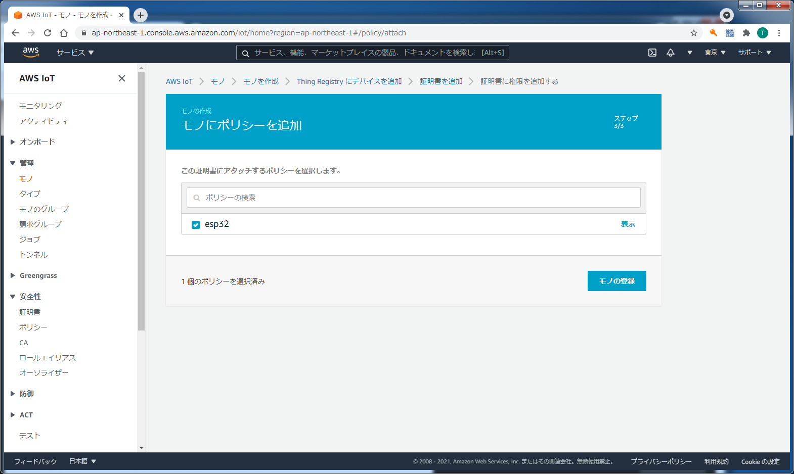The height and width of the screenshot is (474, 794).
Task: Click the AWS logo in the header
Action: point(31,52)
